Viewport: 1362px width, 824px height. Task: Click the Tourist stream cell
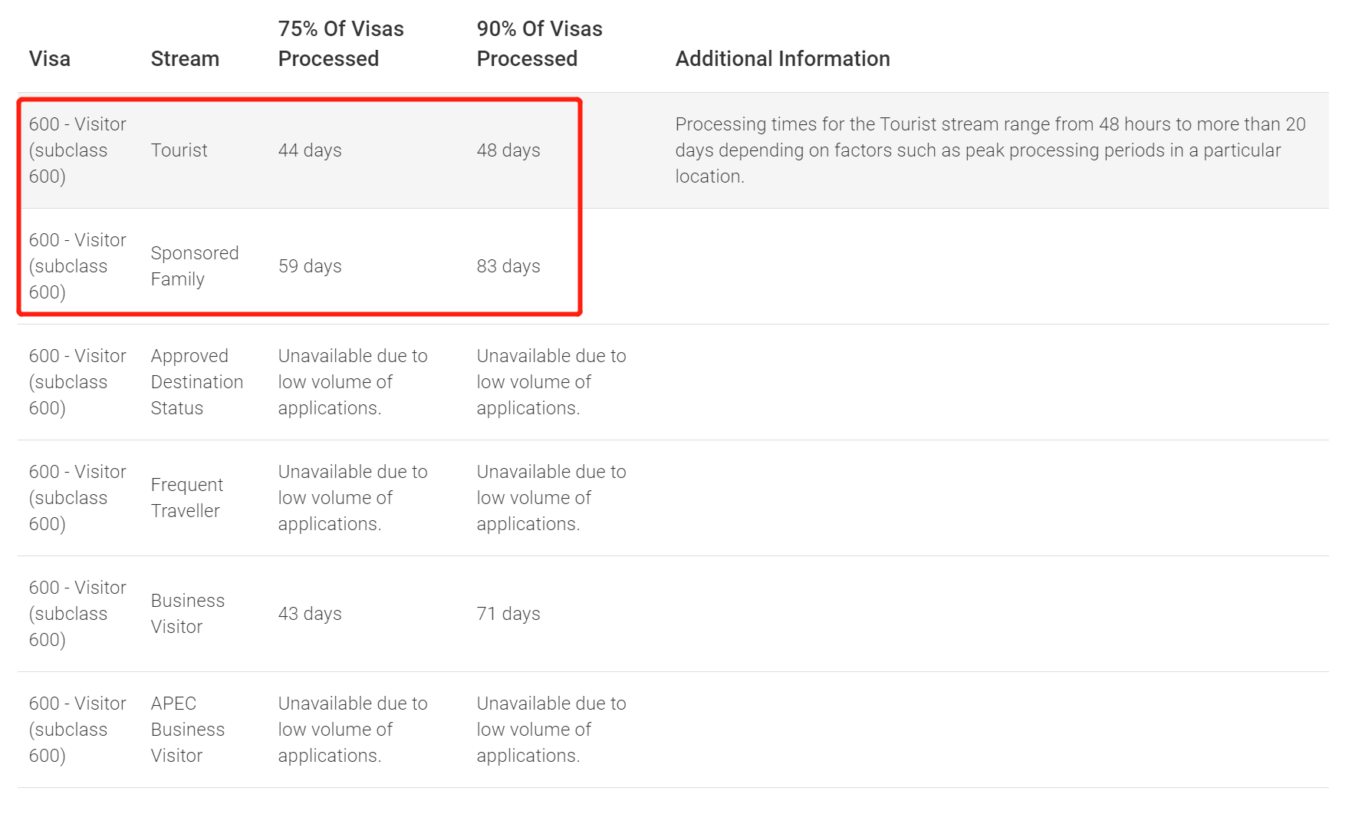[x=179, y=150]
